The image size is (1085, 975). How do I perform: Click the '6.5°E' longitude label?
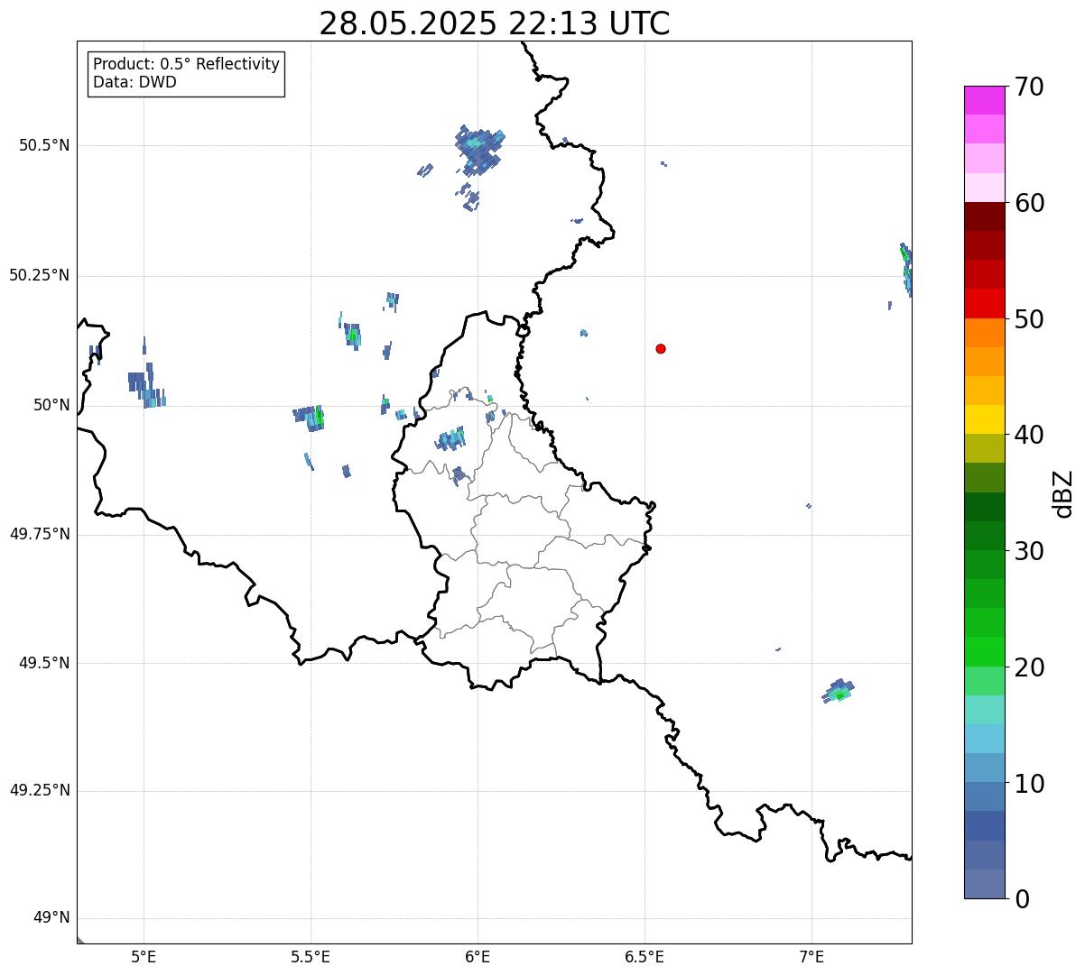click(x=645, y=957)
